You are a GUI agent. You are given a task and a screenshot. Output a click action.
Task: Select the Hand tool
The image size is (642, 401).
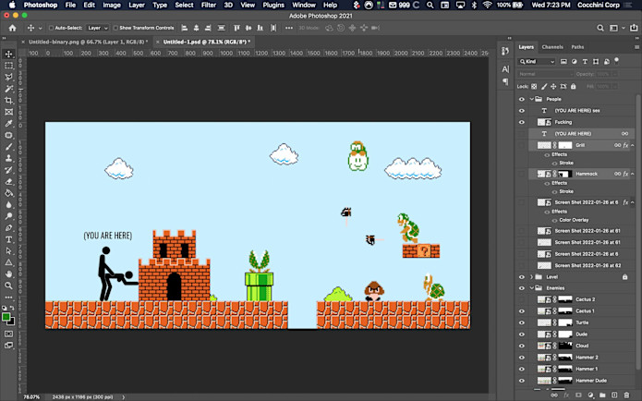8,274
